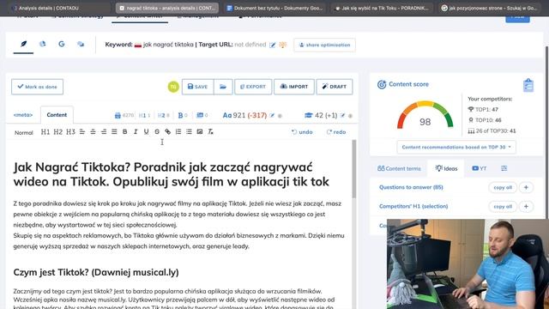Switch to Dokument bez tytułu browser tab

[274, 8]
